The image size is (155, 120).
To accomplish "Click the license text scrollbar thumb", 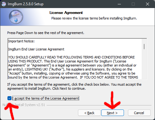I will 144,46.
